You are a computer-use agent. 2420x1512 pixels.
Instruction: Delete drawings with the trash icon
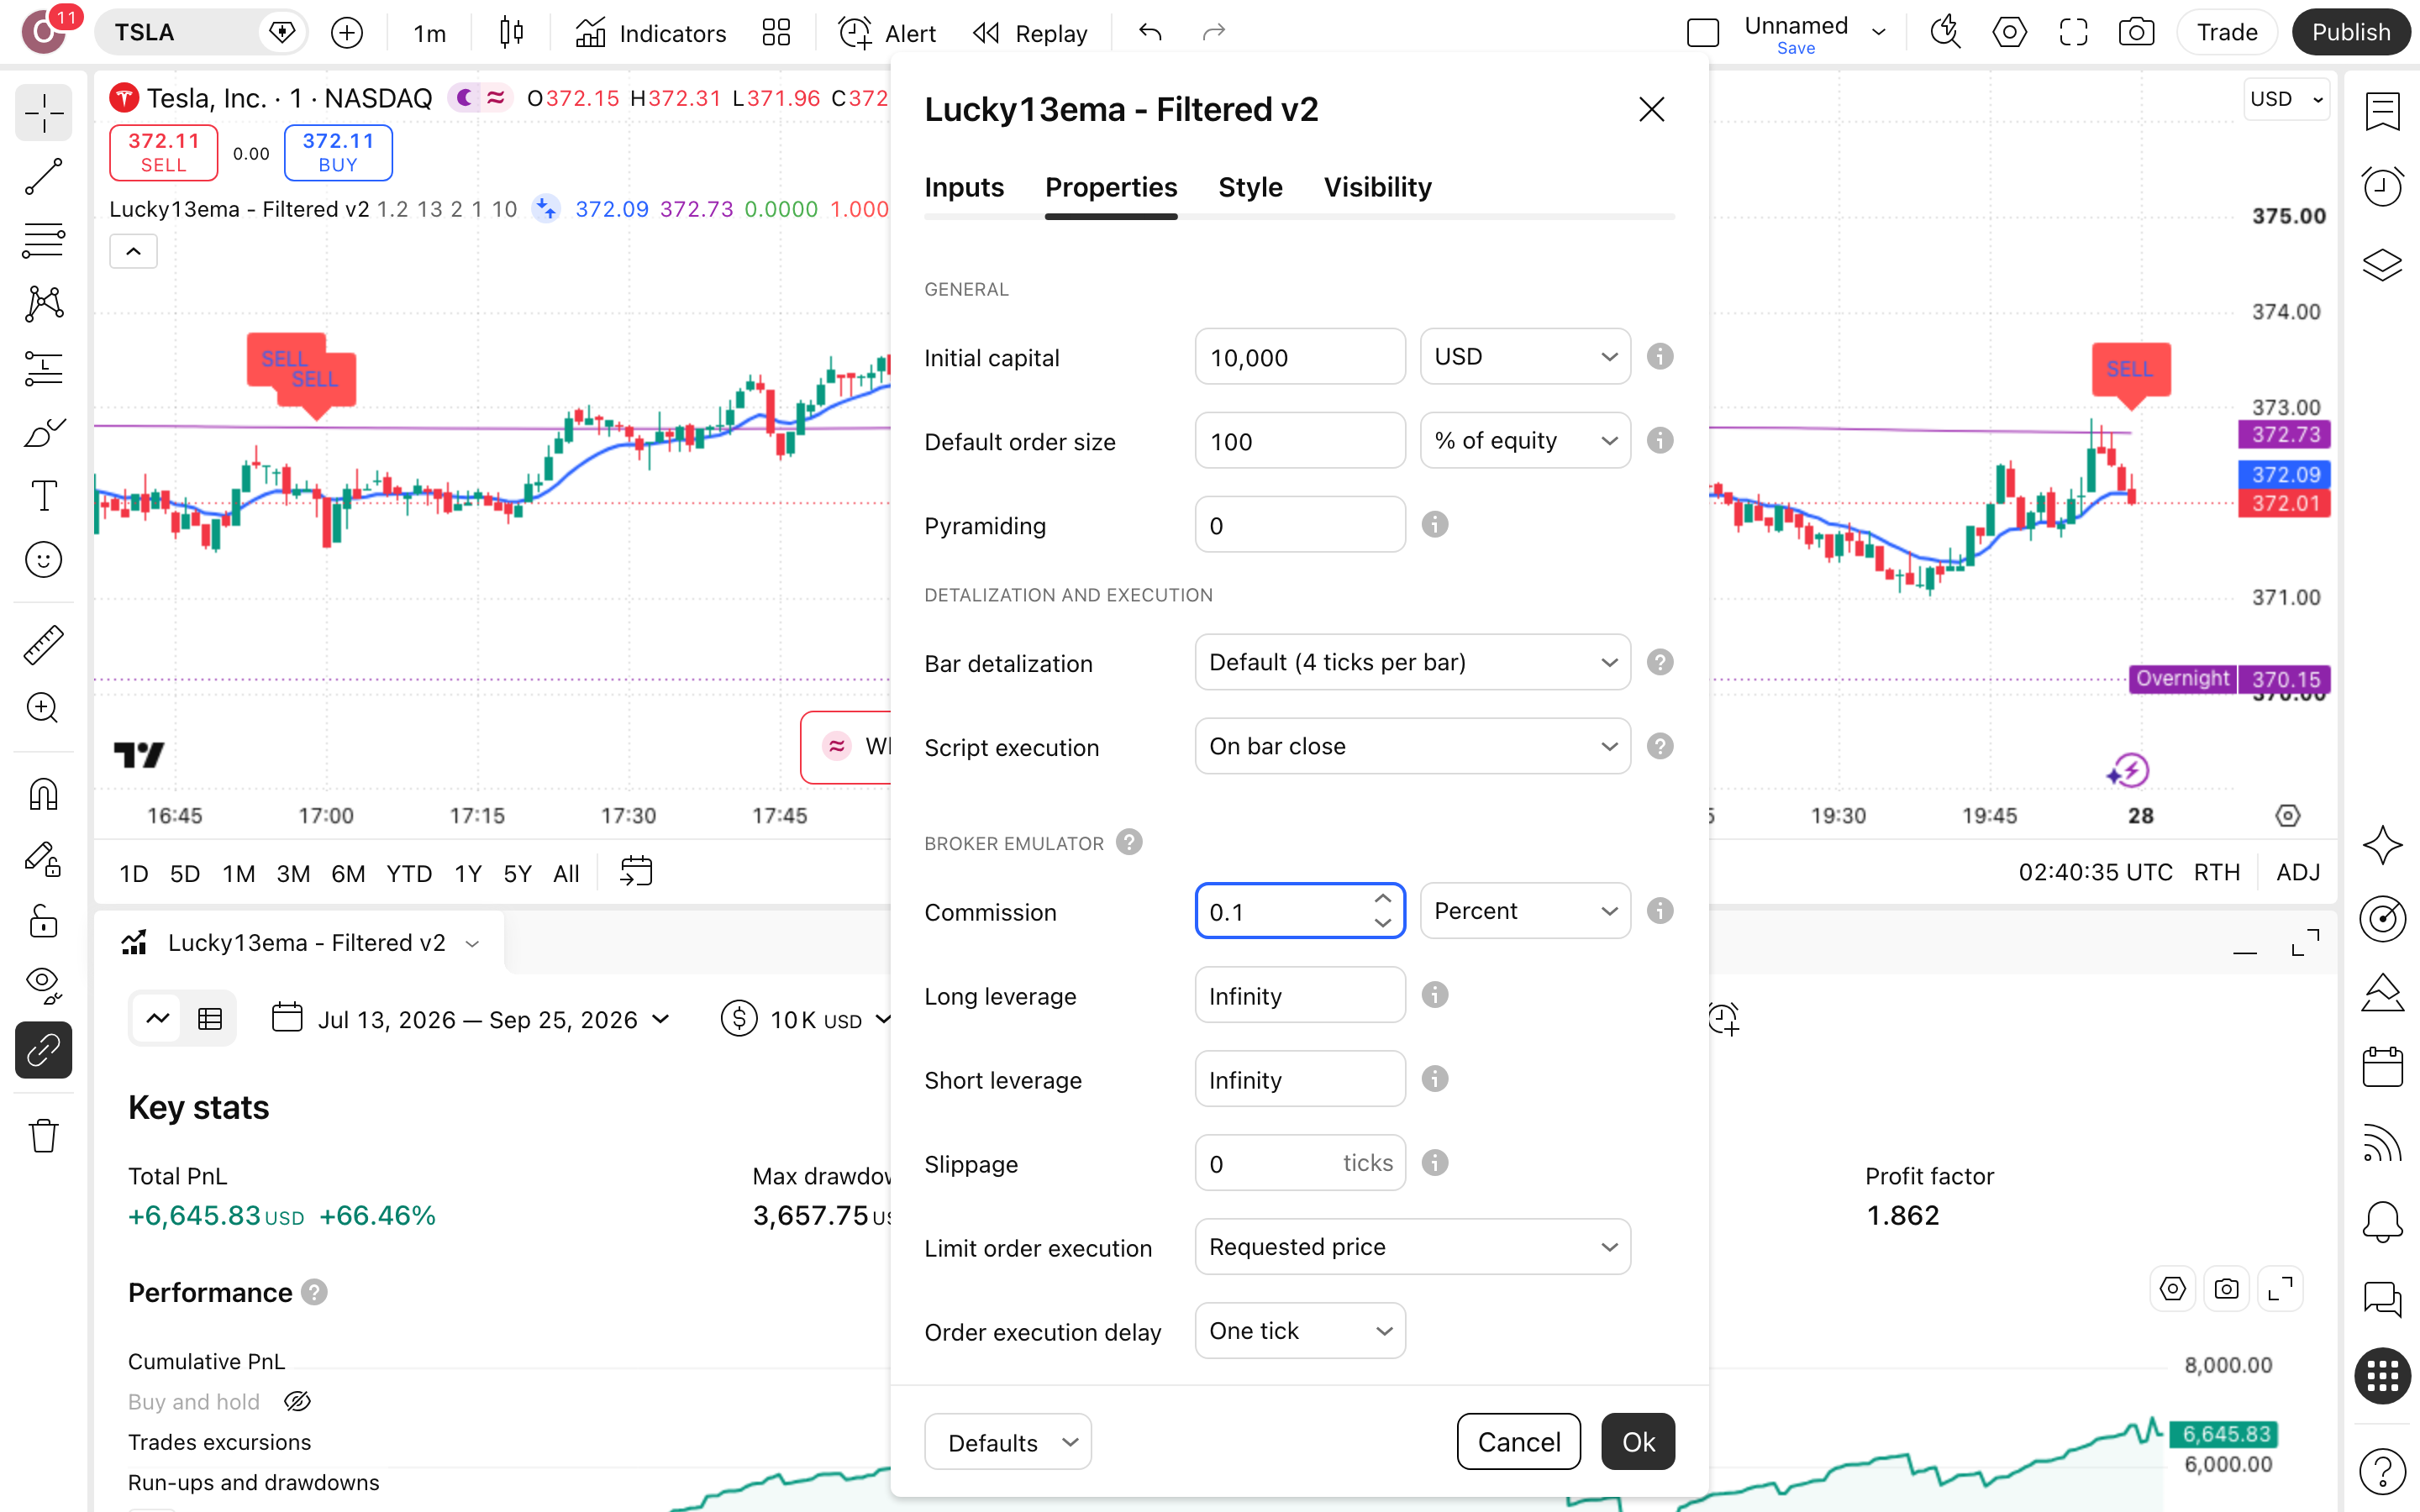(43, 1136)
